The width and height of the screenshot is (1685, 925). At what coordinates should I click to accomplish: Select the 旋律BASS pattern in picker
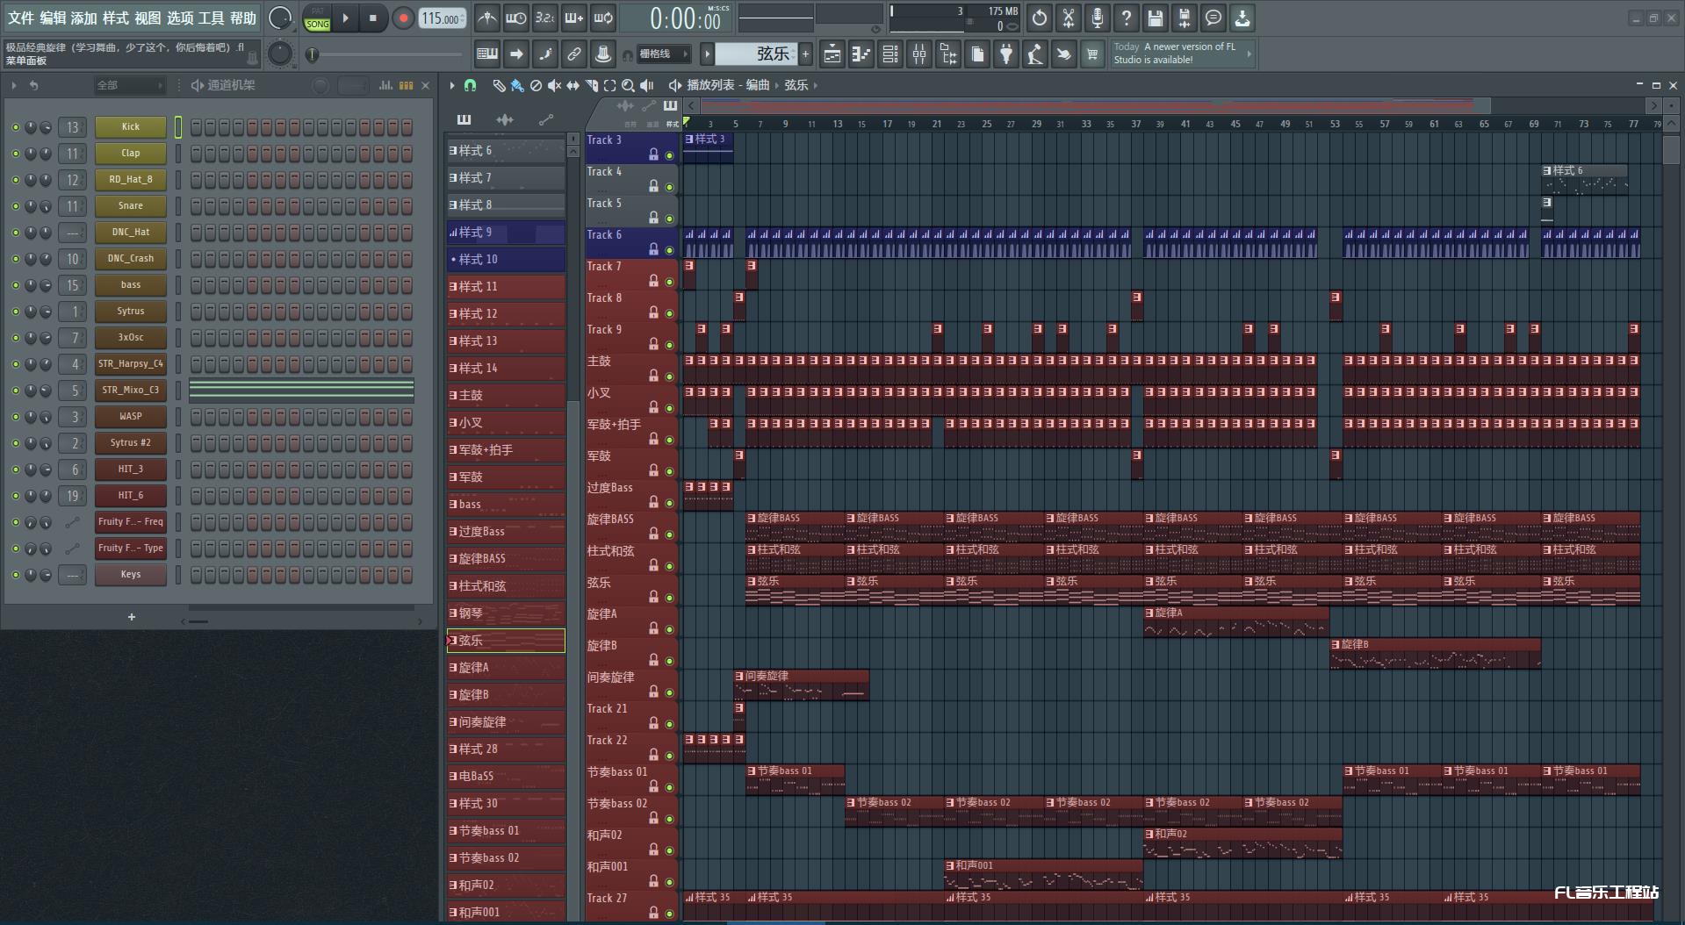506,559
